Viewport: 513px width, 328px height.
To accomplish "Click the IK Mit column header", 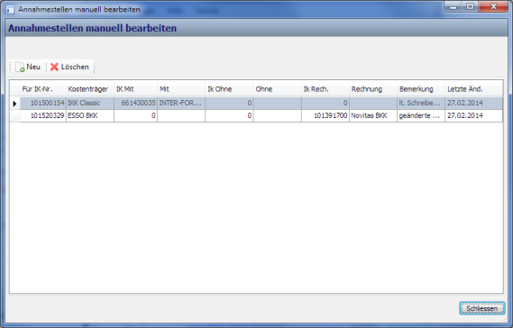I will point(135,89).
